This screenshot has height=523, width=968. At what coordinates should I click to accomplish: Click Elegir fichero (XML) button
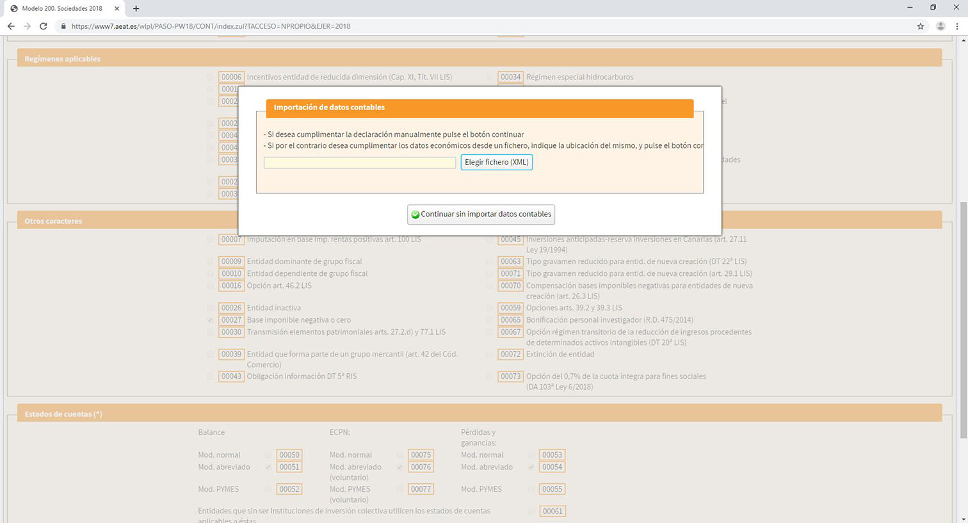496,162
